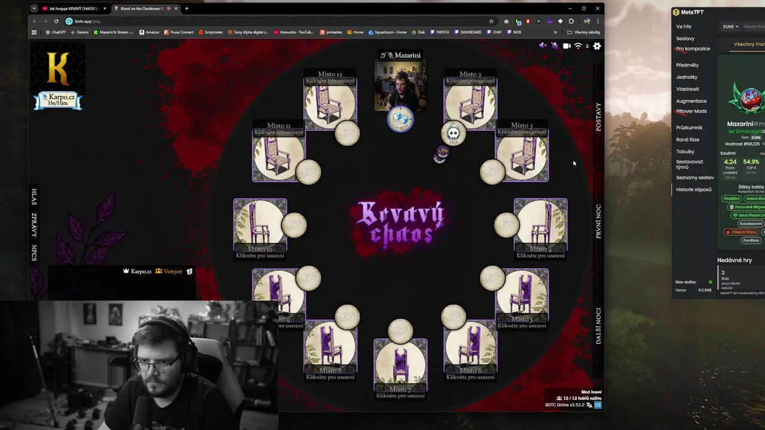Open Ve hře in the MetaTFT sidebar

pyautogui.click(x=684, y=26)
